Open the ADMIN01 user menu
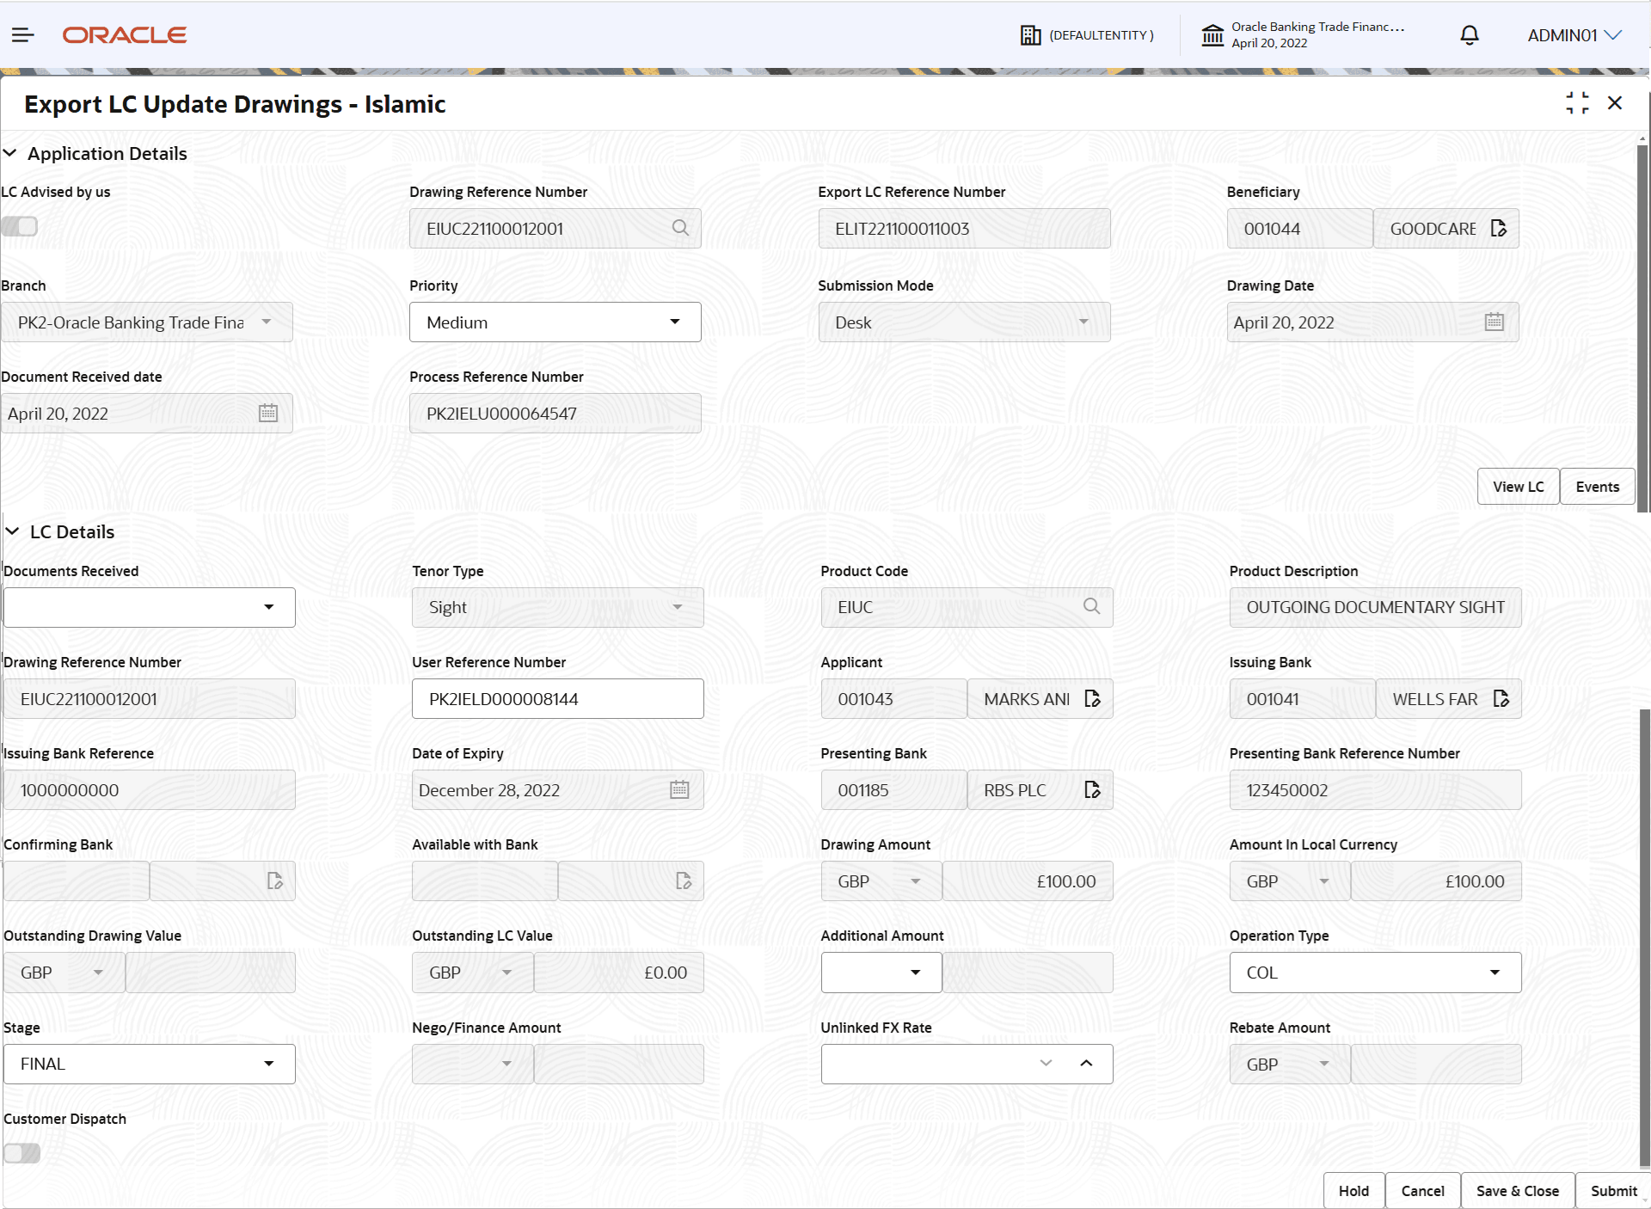Screen dimensions: 1651x1209 pos(1574,35)
